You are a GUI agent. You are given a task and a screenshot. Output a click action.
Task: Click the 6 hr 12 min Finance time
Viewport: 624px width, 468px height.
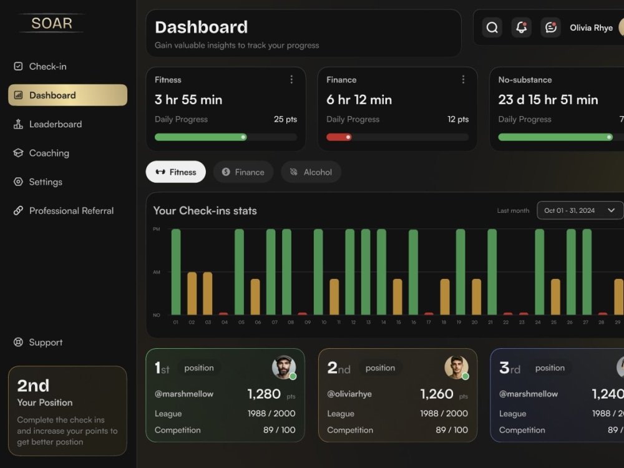click(x=359, y=99)
